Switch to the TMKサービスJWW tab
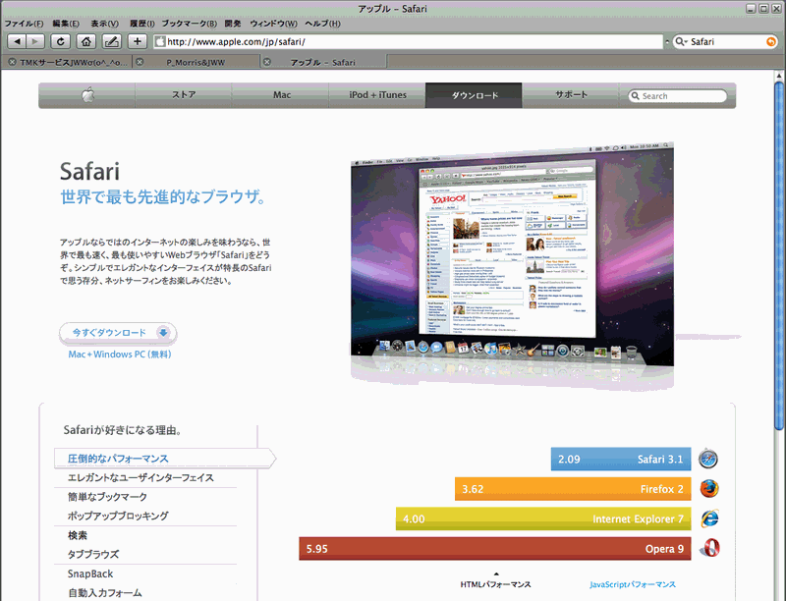Screen dimensions: 786x601 68,62
